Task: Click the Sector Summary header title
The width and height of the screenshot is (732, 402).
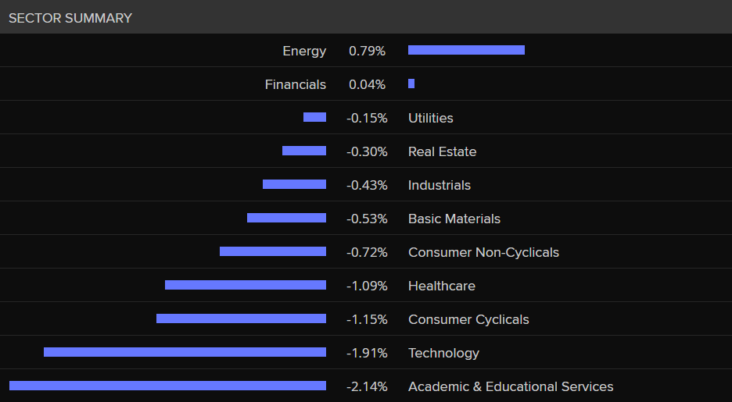Action: [70, 18]
